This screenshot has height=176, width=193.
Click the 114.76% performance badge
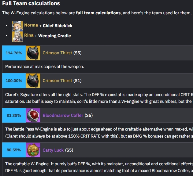coord(14,53)
